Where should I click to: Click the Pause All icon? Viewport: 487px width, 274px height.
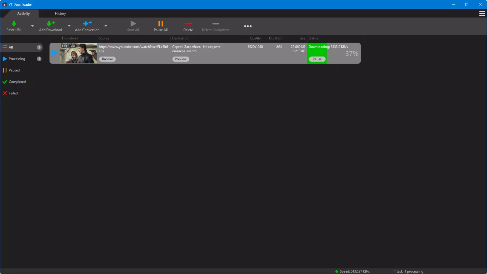(161, 24)
